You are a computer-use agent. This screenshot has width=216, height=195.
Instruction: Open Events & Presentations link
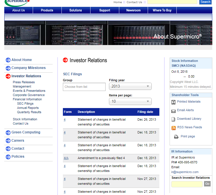point(29,91)
